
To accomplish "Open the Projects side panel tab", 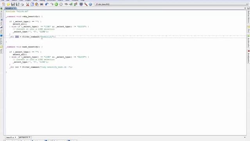I will (1, 13).
